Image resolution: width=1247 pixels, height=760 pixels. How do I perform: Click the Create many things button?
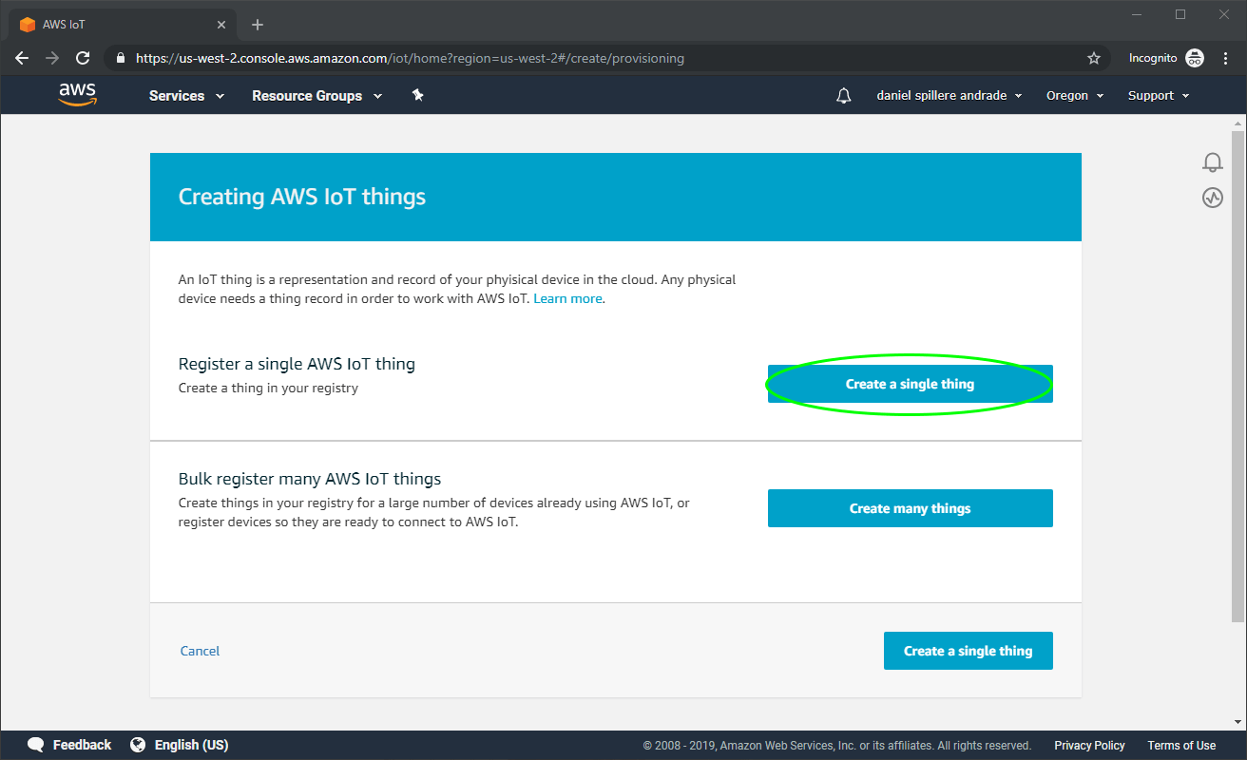click(910, 508)
